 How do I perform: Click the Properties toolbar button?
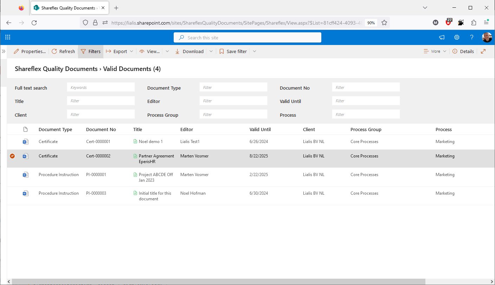(x=30, y=51)
